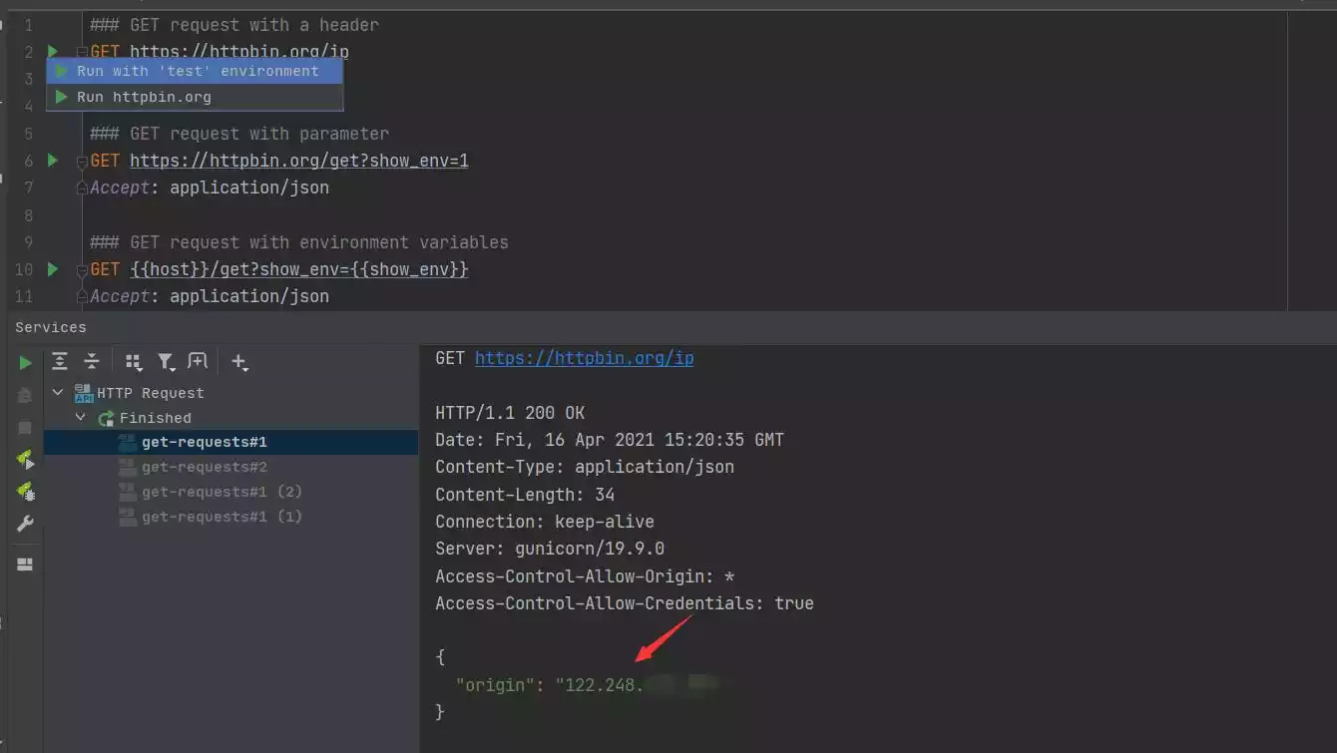Click the Finished status icon in the tree
This screenshot has height=753, width=1337.
pyautogui.click(x=106, y=418)
